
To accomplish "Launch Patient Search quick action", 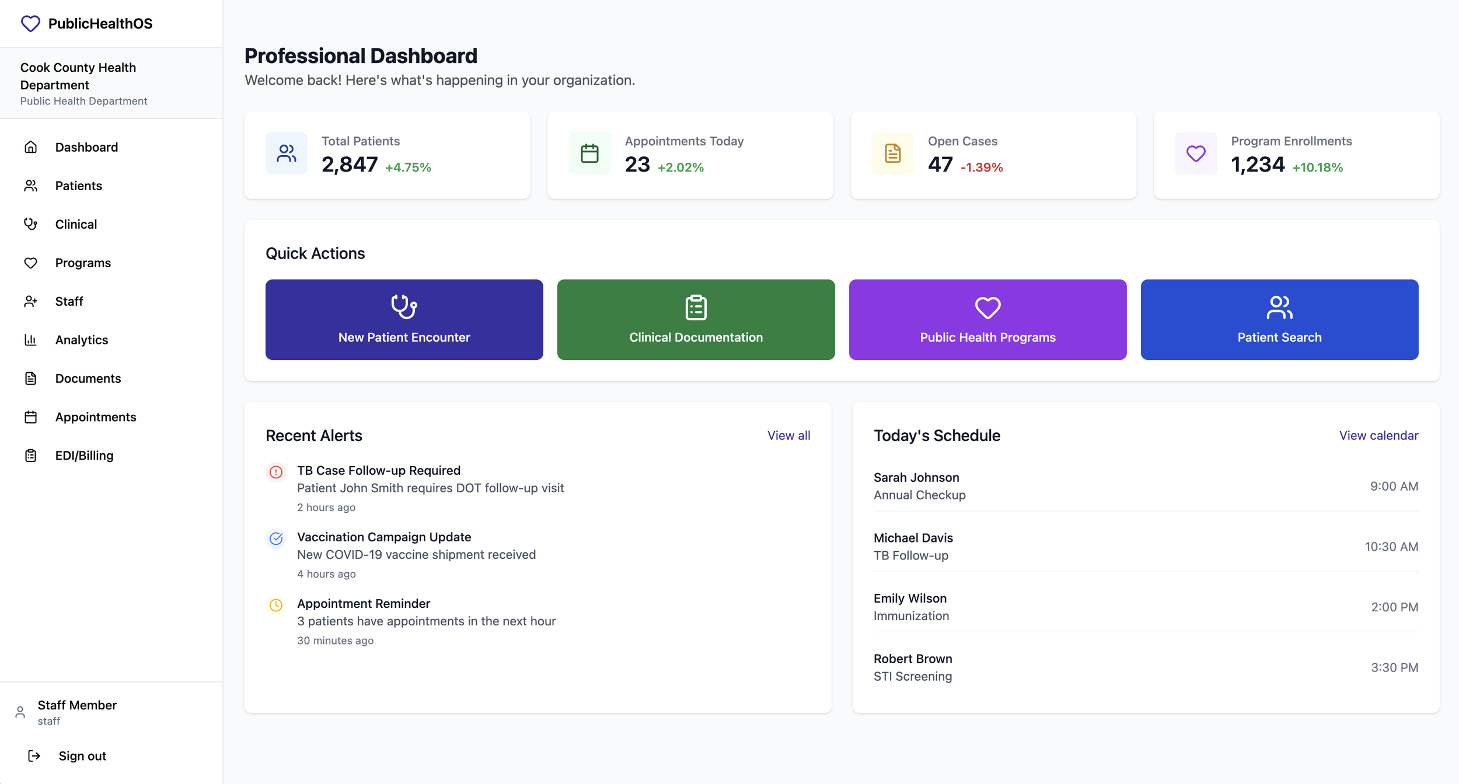I will (1279, 320).
